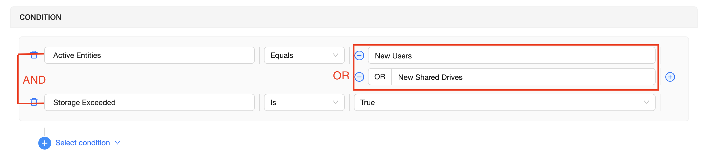Click the New Shared Drives value field
Viewport: 703px width, 156px height.
[x=523, y=77]
